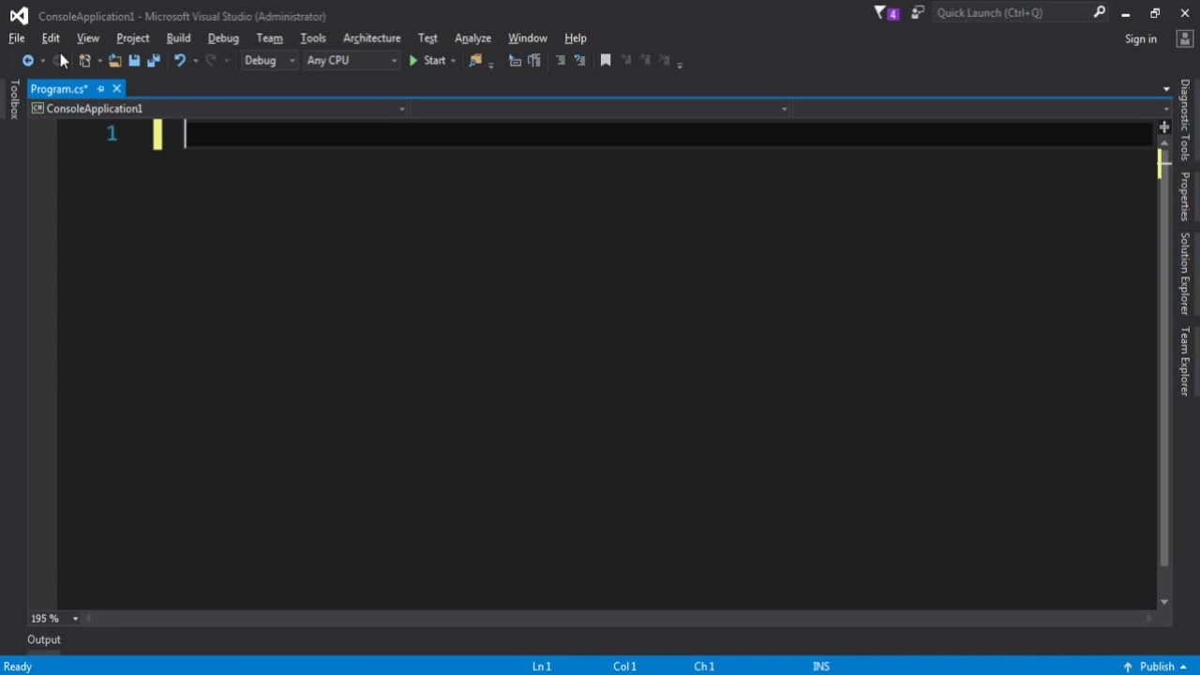Open the Edit menu
This screenshot has height=675, width=1200.
click(51, 38)
